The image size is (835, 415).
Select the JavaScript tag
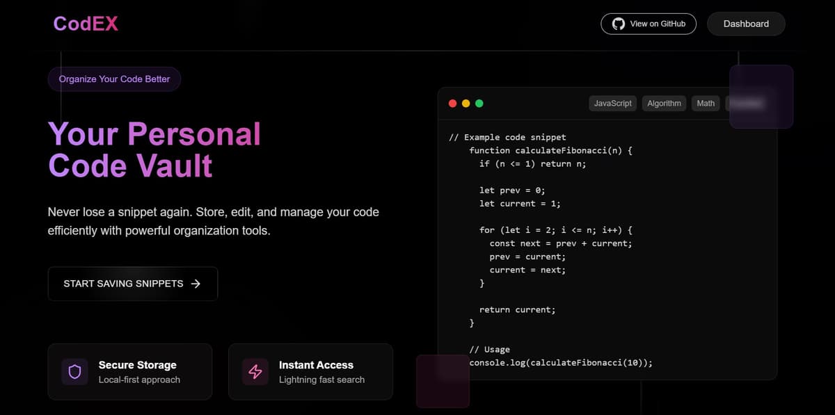[x=612, y=103]
